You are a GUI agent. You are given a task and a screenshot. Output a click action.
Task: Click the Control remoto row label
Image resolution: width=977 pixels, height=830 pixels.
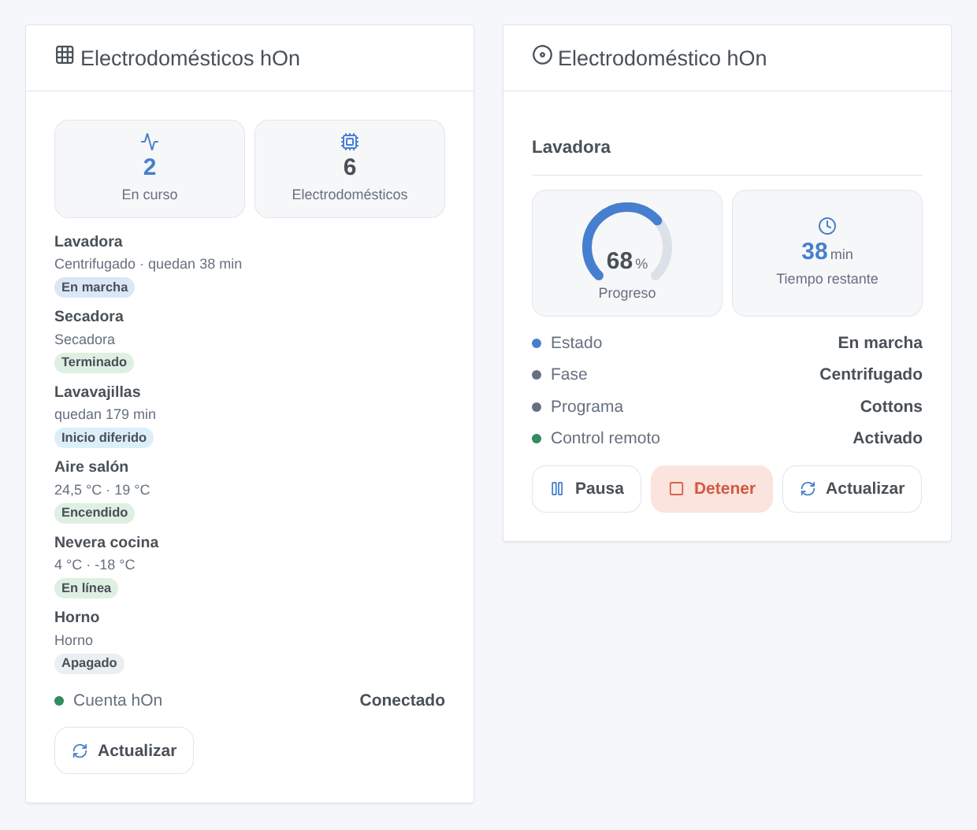point(605,439)
